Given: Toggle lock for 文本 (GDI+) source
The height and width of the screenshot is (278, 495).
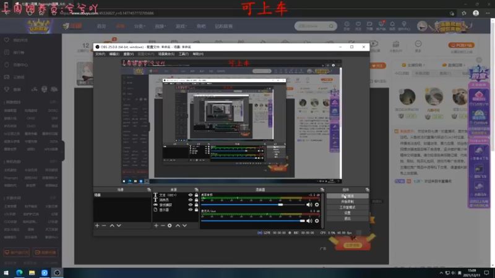Looking at the screenshot, I should click(196, 195).
